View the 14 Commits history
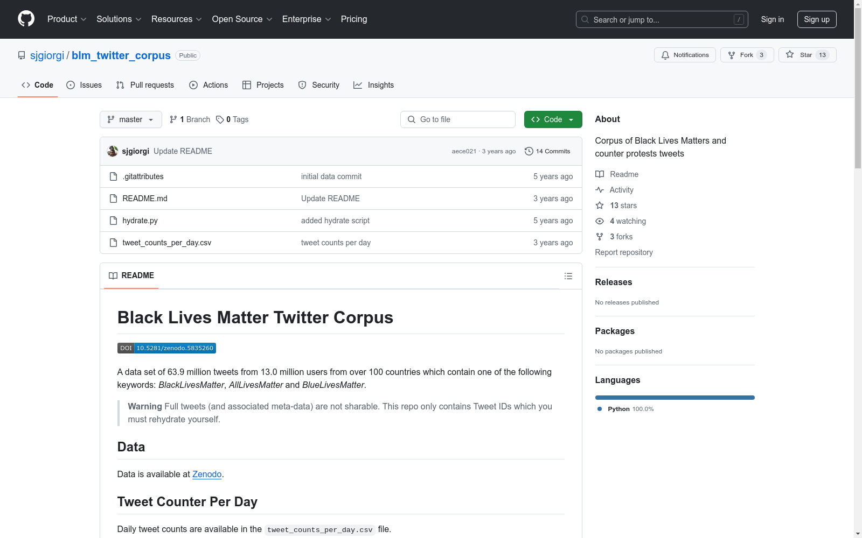The width and height of the screenshot is (862, 538). (x=547, y=151)
